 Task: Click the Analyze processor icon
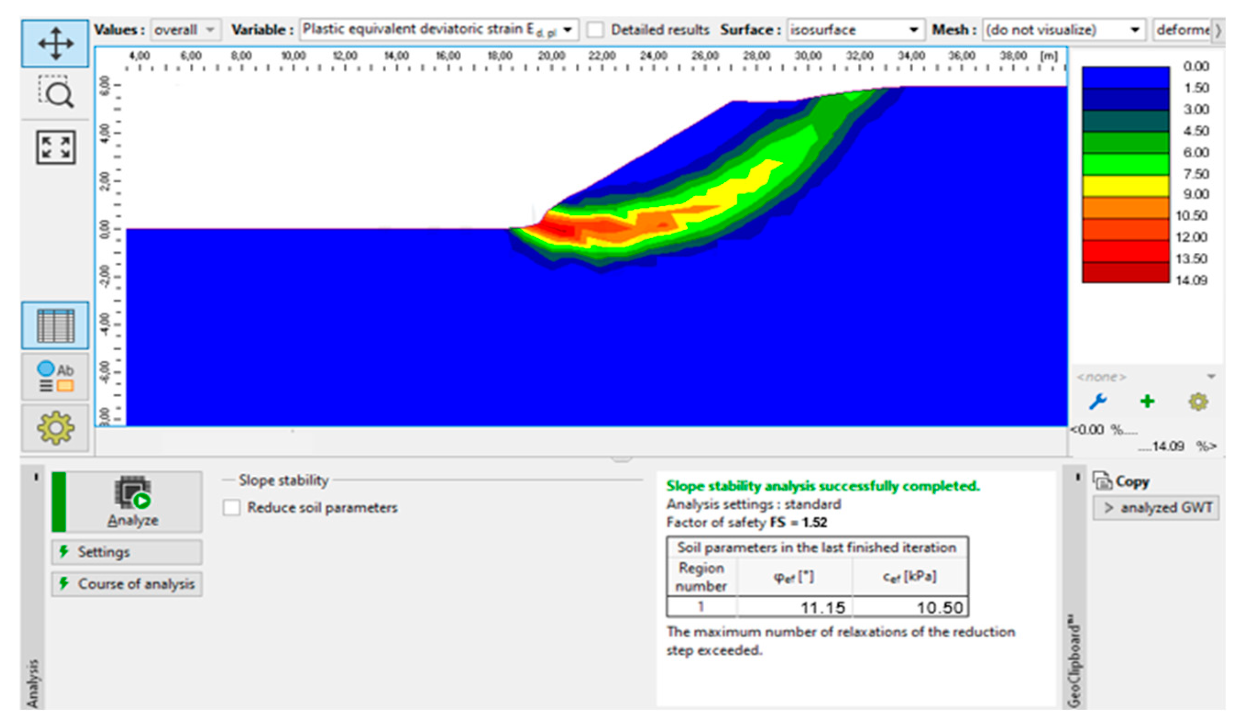132,493
